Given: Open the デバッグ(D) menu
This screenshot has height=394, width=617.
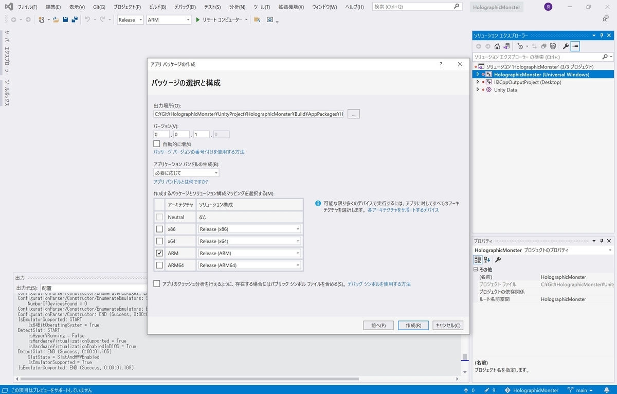Looking at the screenshot, I should coord(186,7).
